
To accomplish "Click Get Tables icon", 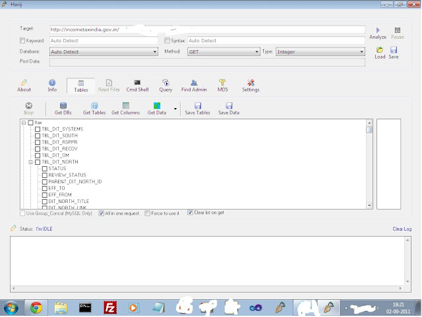I will (x=94, y=105).
